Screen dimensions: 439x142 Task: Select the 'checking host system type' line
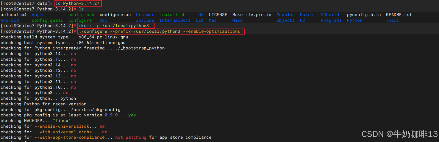(x=63, y=43)
